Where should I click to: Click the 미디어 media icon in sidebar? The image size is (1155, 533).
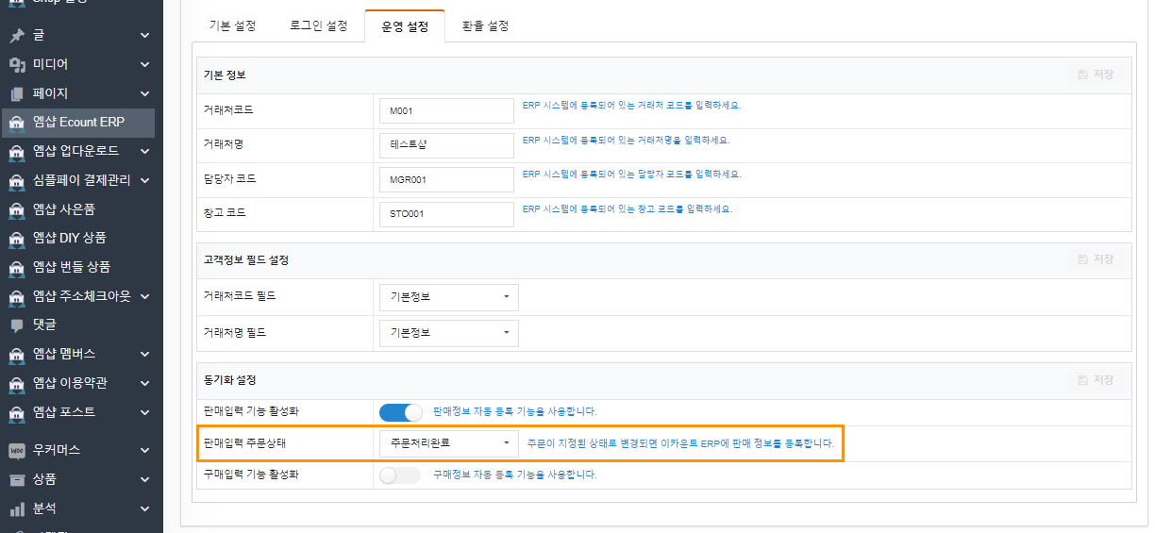click(16, 64)
